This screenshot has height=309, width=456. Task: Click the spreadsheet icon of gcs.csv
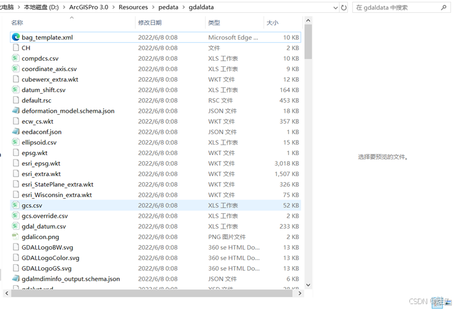15,205
